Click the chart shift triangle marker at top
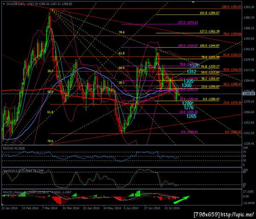The height and width of the screenshot is (219, 256). [193, 2]
